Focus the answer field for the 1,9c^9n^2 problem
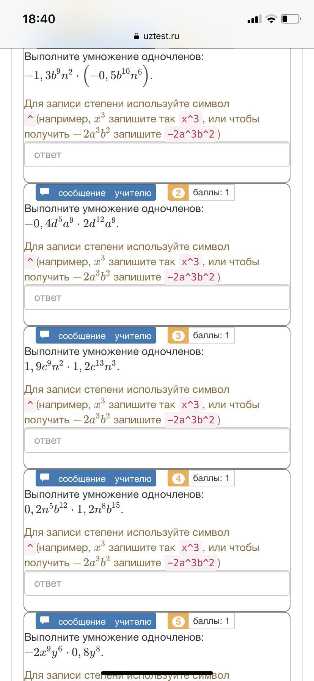Screen dimensions: 314x681 coord(157,440)
